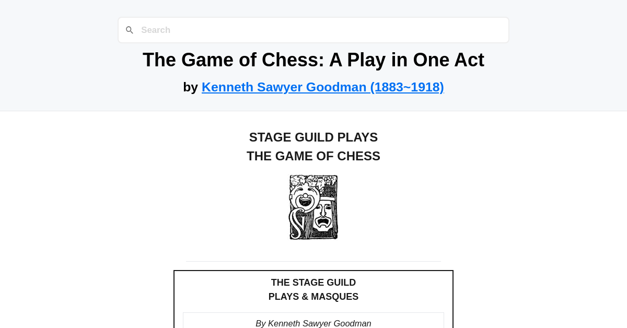This screenshot has width=627, height=328.
Task: Click the By Kenneth Sawyer Goodman byline
Action: tap(313, 323)
